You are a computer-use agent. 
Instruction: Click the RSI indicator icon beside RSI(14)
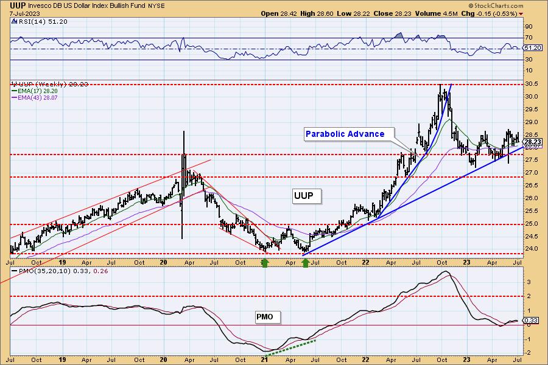click(15, 21)
